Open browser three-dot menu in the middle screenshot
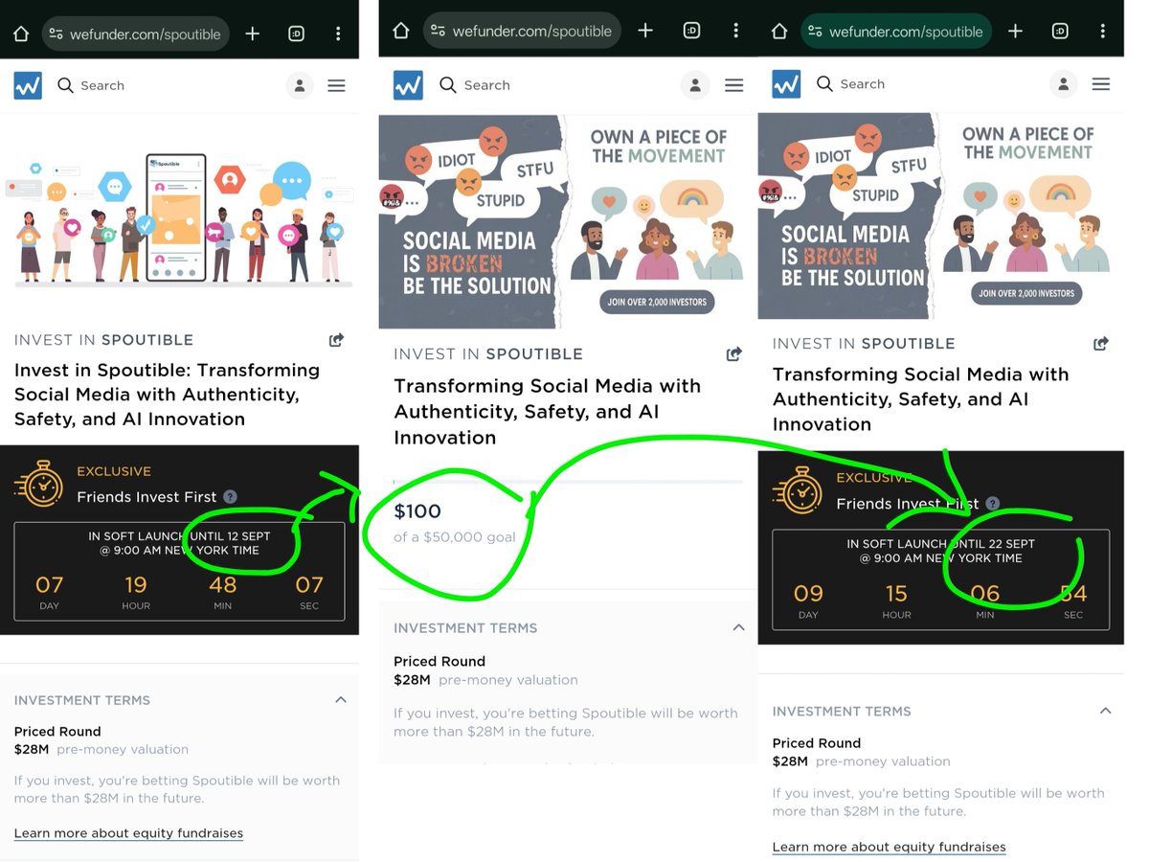 [x=735, y=31]
